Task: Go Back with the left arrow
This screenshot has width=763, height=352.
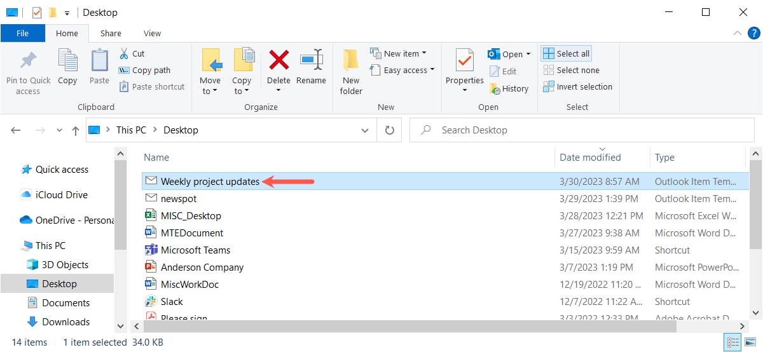Action: (16, 130)
